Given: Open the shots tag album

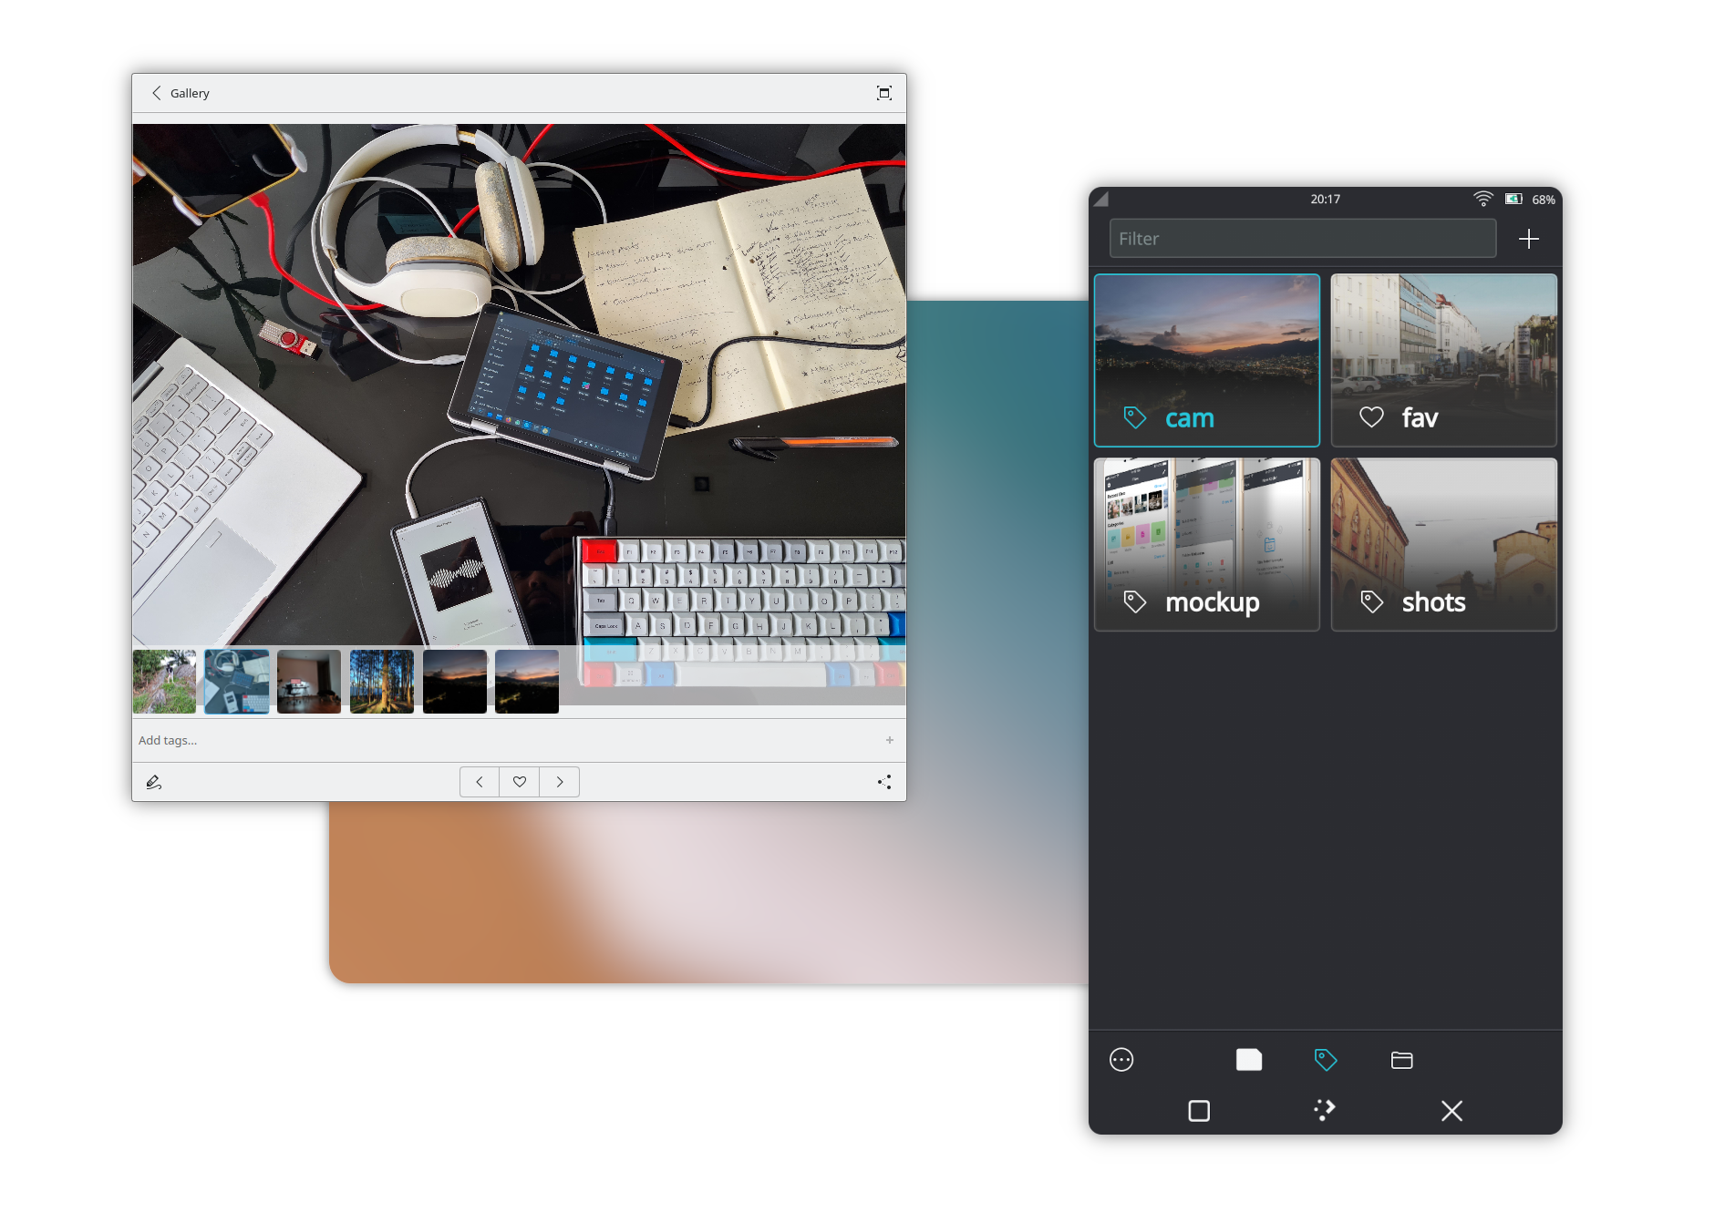Looking at the screenshot, I should pyautogui.click(x=1443, y=544).
